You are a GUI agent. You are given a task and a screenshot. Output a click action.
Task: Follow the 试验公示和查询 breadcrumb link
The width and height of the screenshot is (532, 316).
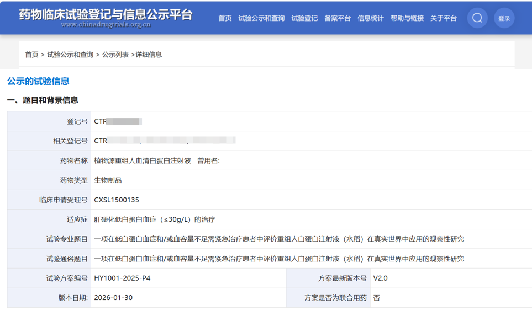[x=70, y=55]
